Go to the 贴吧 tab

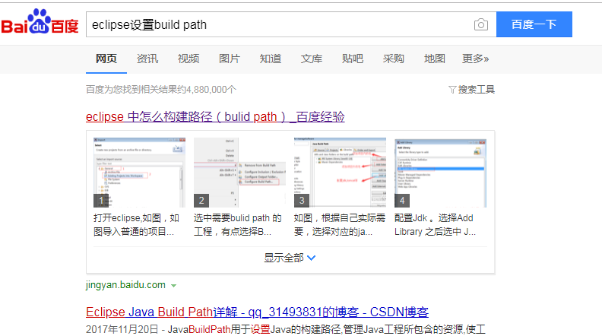tap(353, 59)
